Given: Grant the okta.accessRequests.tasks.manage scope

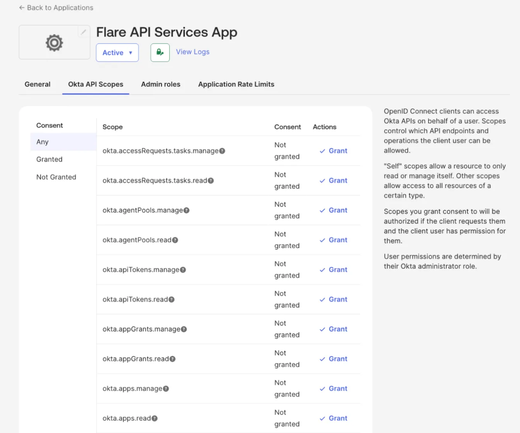Looking at the screenshot, I should coord(333,151).
